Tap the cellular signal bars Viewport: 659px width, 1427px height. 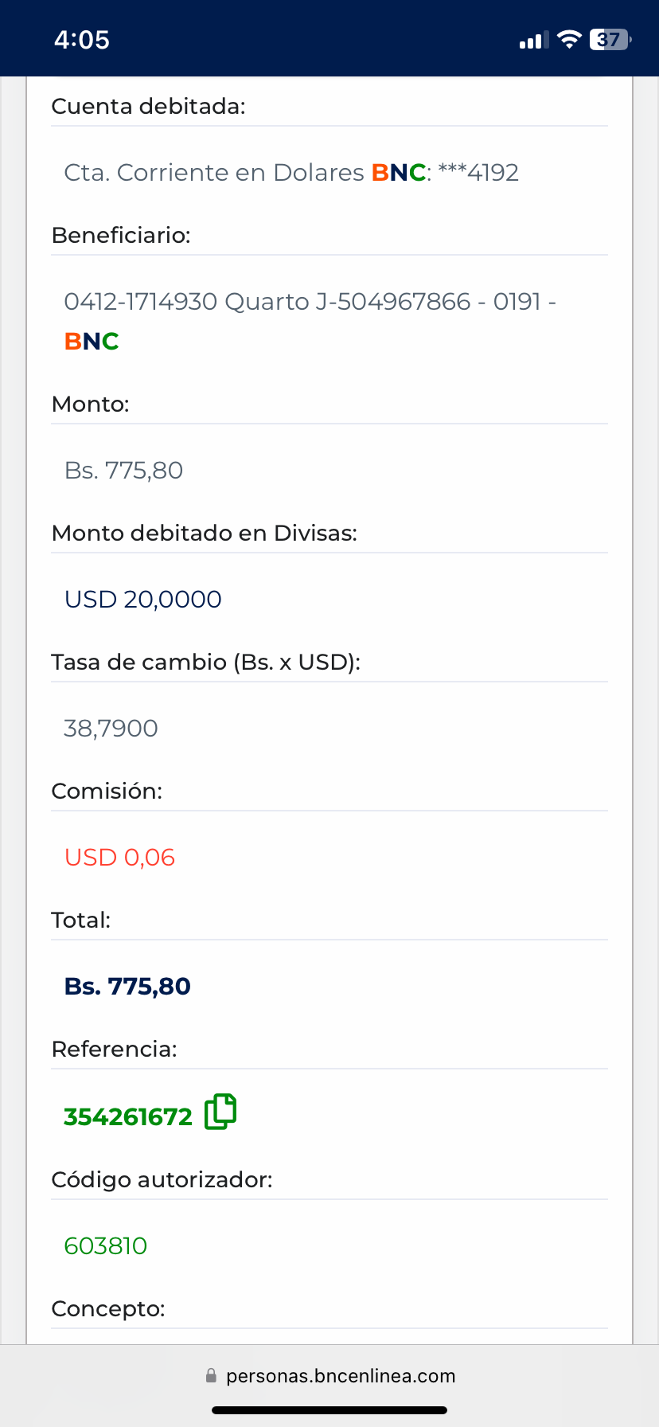click(533, 40)
